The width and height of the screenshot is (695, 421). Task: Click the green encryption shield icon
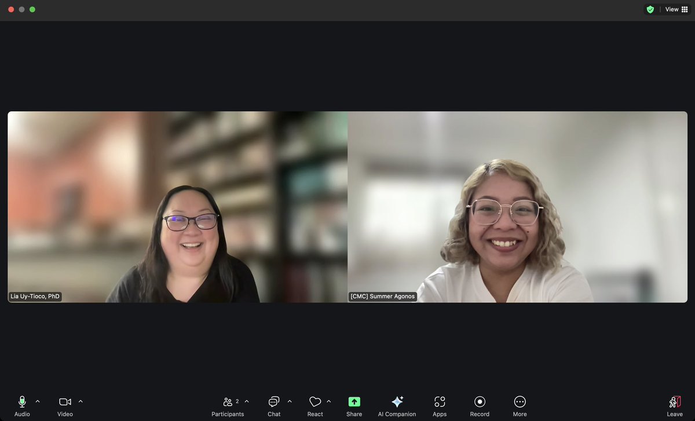(x=650, y=9)
